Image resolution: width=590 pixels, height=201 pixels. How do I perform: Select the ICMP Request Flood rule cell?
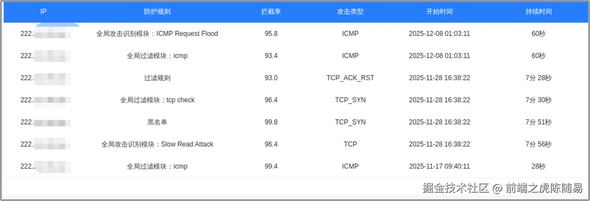(157, 33)
